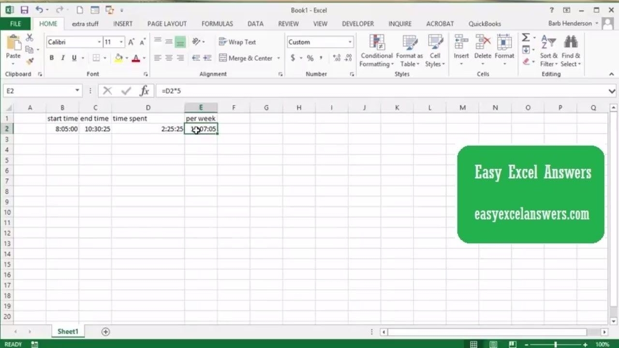Click the Decrease Decimal icon
619x348 pixels.
coord(349,58)
